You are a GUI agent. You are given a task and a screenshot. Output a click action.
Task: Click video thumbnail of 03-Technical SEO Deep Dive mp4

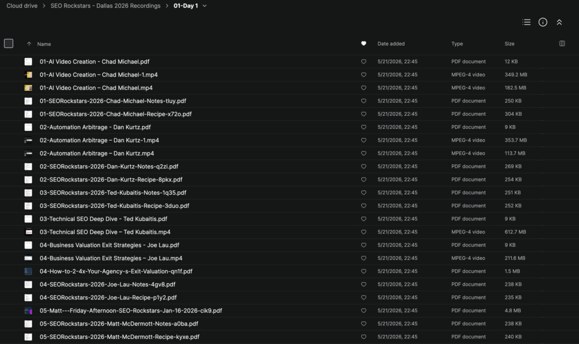28,232
